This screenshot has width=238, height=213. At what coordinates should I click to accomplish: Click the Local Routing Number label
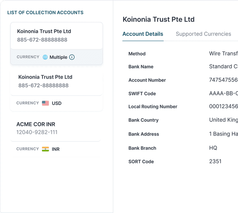click(153, 106)
